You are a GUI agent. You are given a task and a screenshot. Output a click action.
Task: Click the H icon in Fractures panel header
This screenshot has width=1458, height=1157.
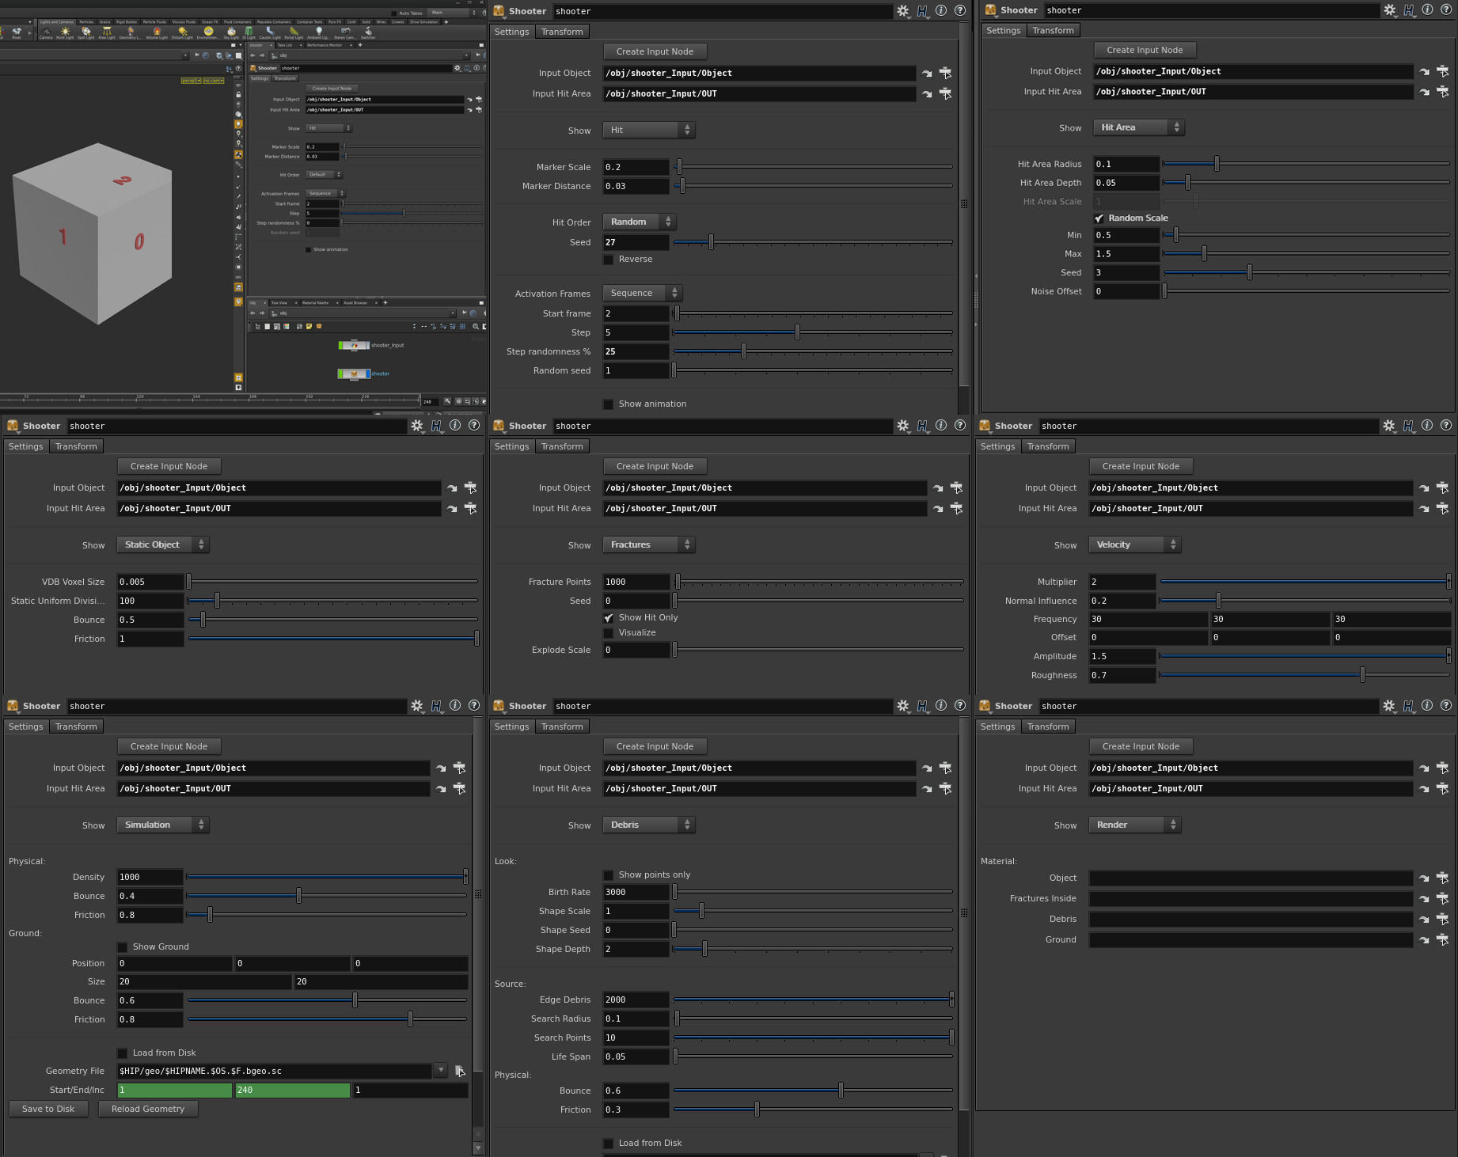point(922,426)
